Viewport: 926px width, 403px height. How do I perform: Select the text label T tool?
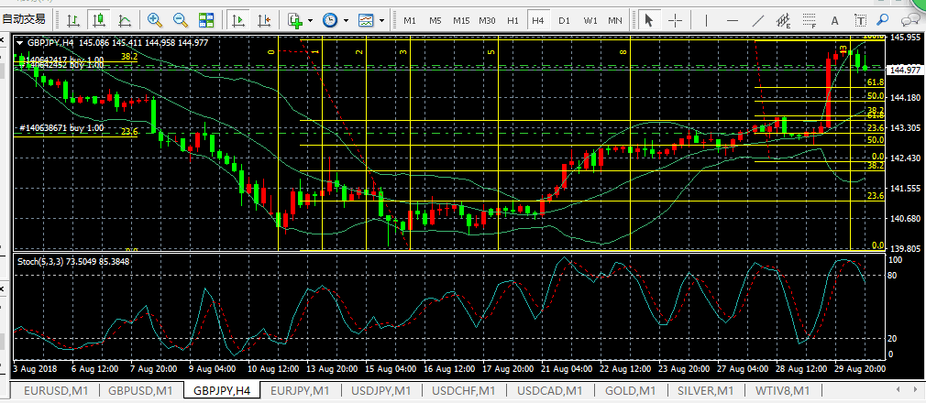pyautogui.click(x=861, y=21)
